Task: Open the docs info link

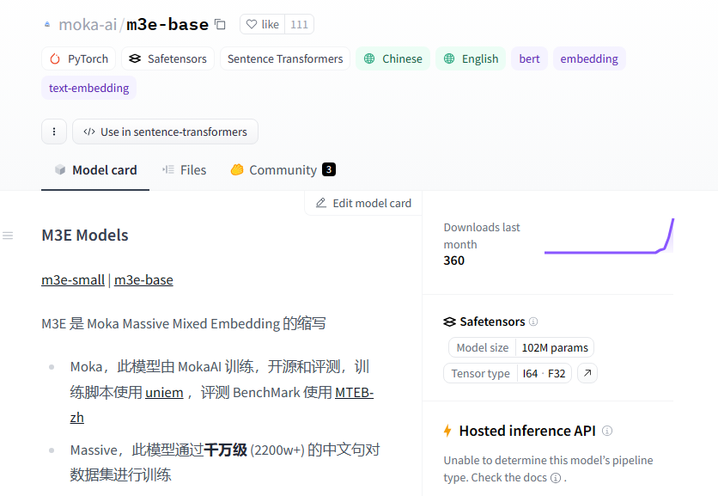Action: 556,478
